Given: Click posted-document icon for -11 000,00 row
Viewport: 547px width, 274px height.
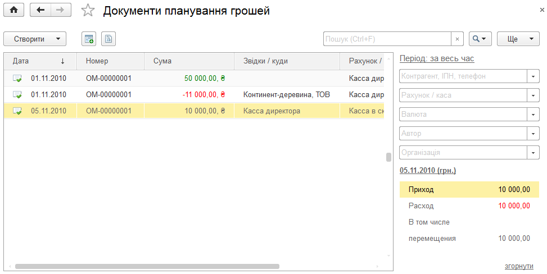Looking at the screenshot, I should [17, 94].
